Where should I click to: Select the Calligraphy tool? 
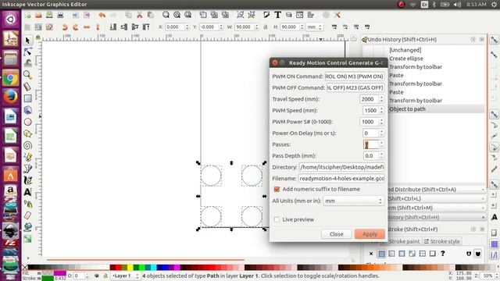click(28, 180)
